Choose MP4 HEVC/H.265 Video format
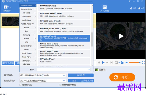 coord(64,31)
